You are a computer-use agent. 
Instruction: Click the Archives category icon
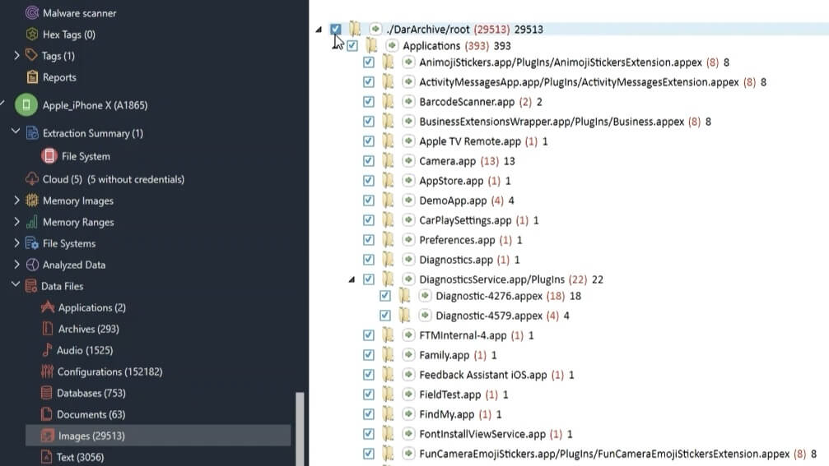pos(48,329)
